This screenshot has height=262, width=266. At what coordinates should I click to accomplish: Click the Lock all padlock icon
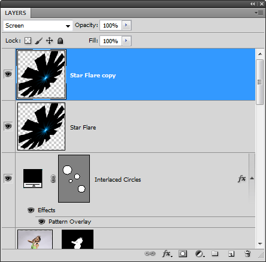pos(60,41)
